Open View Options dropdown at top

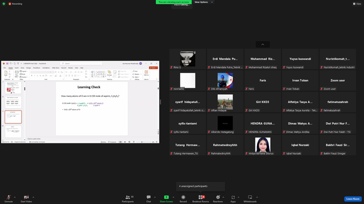click(204, 2)
